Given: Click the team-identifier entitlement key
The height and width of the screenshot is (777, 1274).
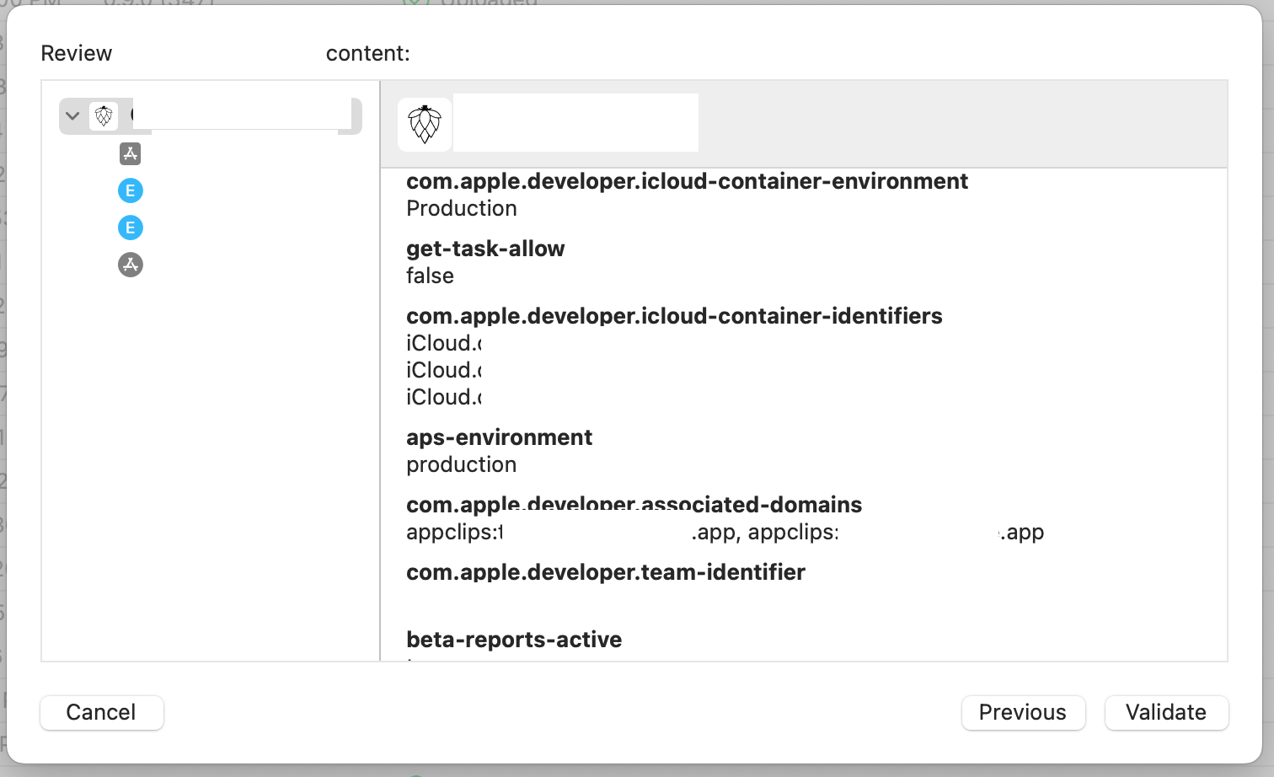Looking at the screenshot, I should point(605,572).
